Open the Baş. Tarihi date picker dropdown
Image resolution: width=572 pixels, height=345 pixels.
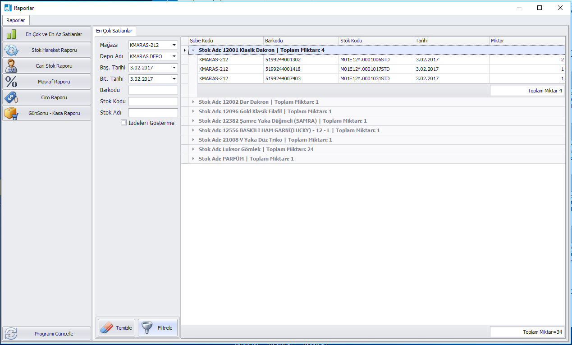point(174,68)
